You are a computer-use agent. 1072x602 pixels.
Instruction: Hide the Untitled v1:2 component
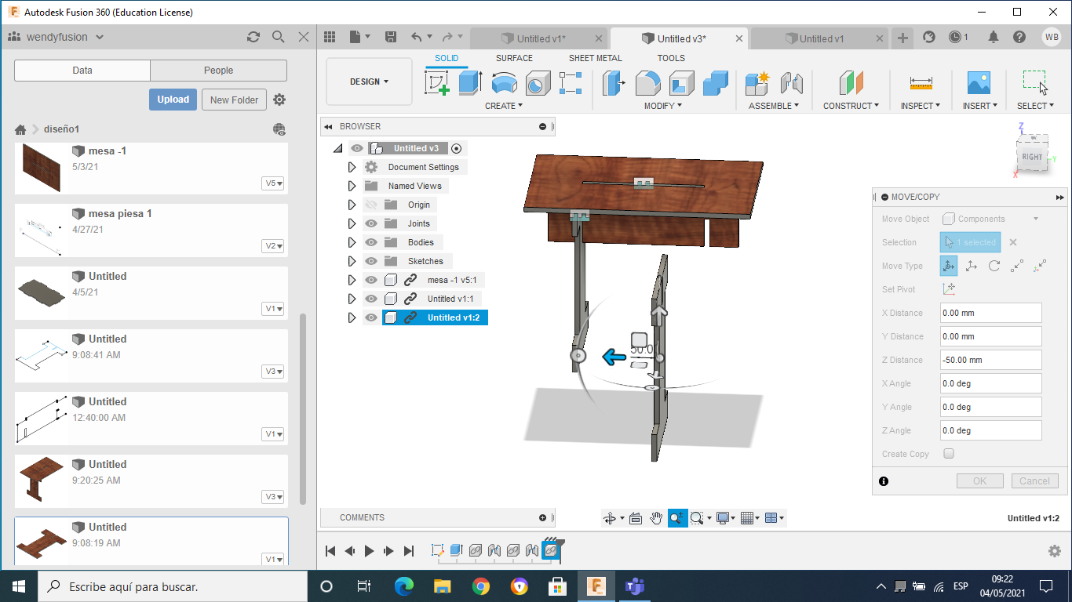[372, 317]
